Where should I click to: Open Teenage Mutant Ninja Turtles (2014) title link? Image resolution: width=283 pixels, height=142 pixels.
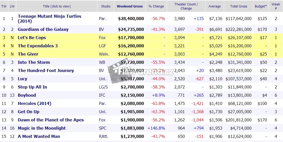pos(49,19)
